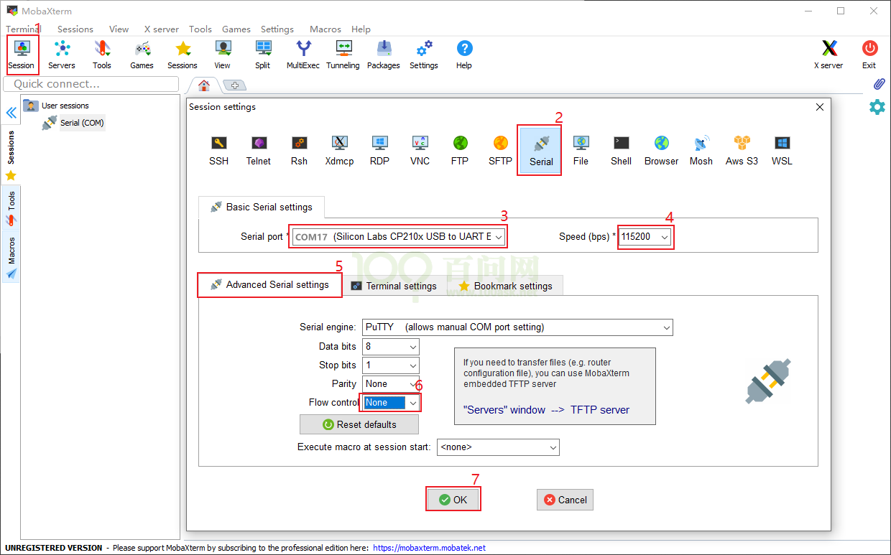The height and width of the screenshot is (555, 891).
Task: Click the Tools toolbar icon
Action: pos(102,55)
